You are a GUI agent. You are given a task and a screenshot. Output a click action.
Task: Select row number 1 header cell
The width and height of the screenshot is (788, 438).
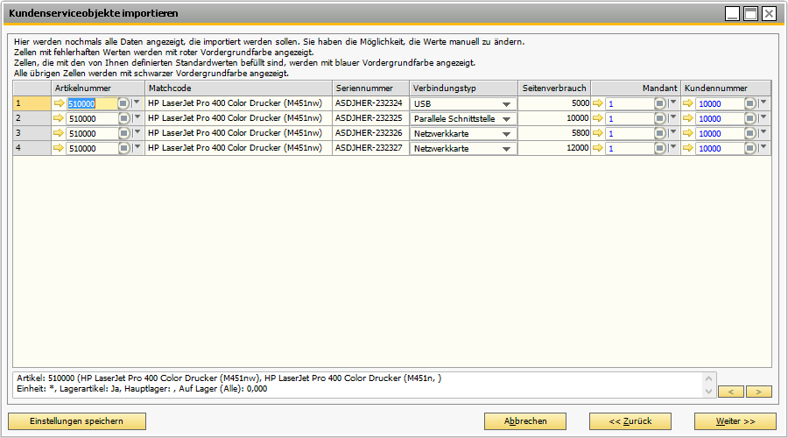(32, 103)
